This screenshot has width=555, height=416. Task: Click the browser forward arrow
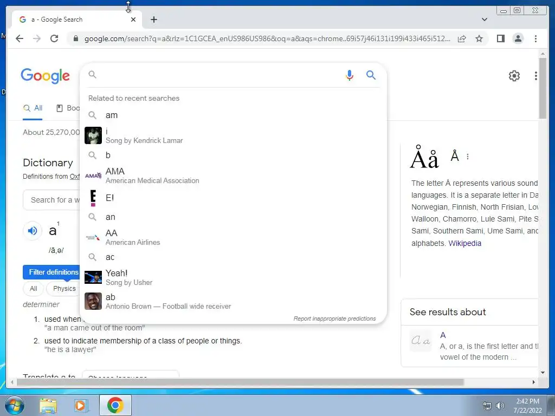[x=37, y=38]
